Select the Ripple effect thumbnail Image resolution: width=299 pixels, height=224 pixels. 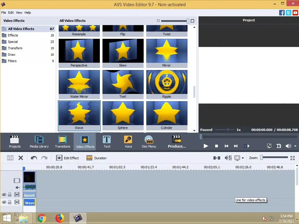pyautogui.click(x=167, y=84)
